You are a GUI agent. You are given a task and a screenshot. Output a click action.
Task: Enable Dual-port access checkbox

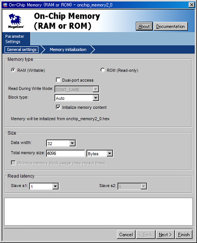58,80
